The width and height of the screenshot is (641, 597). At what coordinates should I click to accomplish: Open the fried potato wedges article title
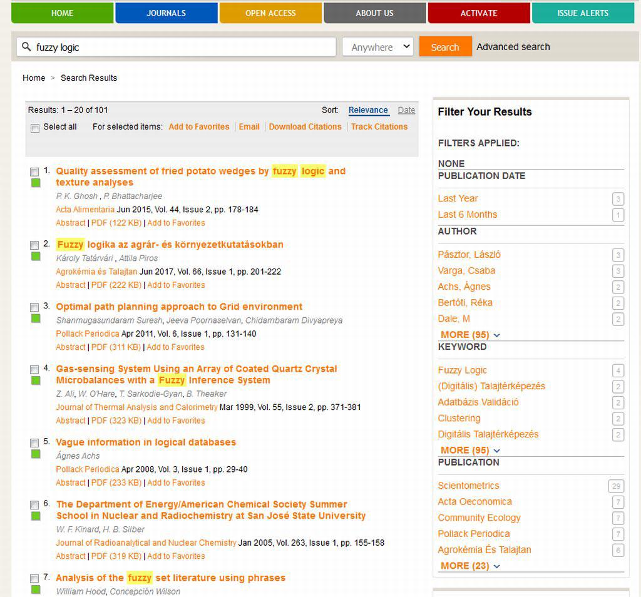point(201,176)
